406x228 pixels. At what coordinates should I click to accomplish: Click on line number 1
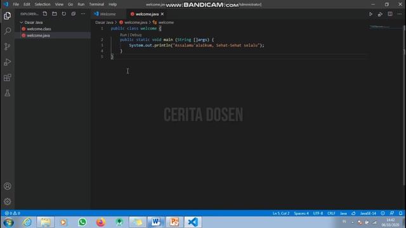(x=102, y=28)
